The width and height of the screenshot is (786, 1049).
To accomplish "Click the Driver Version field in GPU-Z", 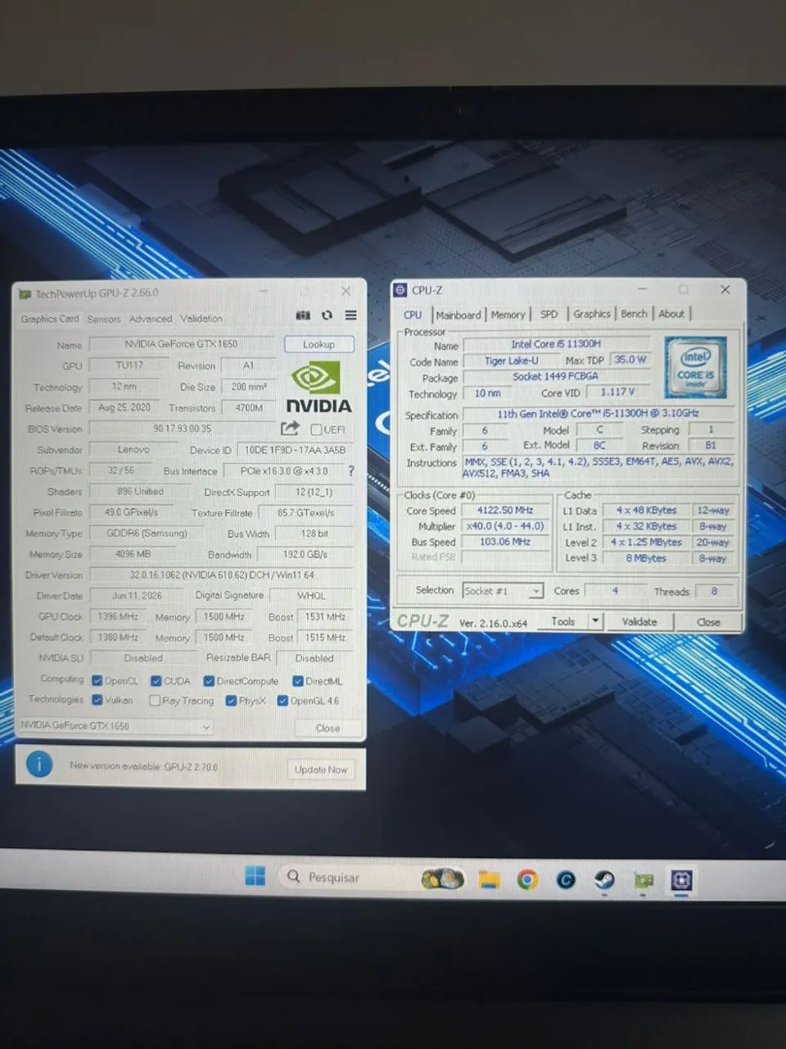I will click(221, 575).
